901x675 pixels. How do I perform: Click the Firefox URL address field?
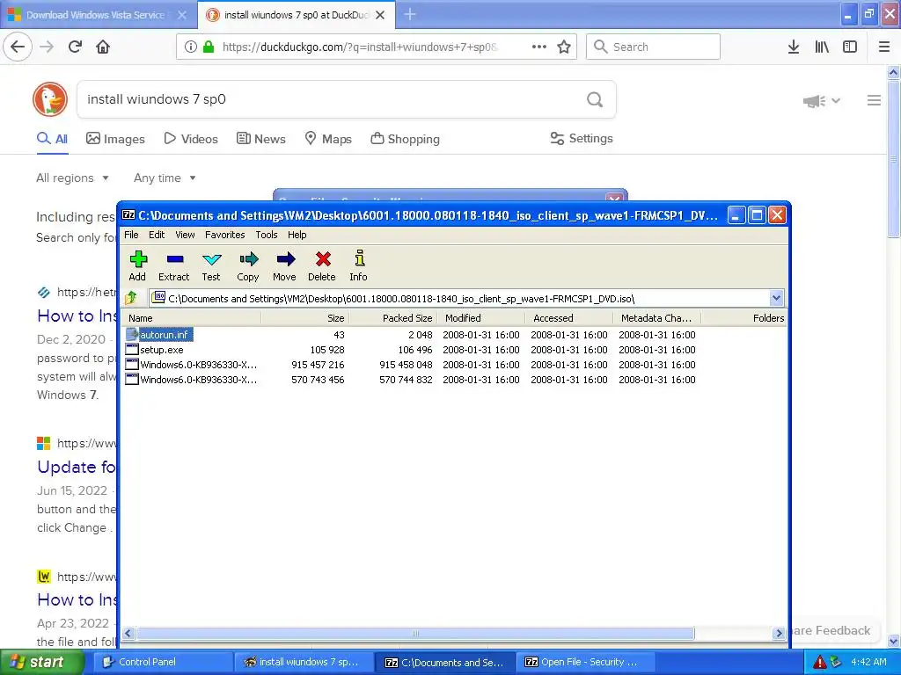361,47
